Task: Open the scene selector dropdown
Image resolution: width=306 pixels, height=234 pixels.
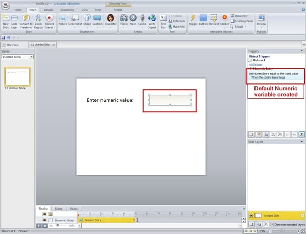Action: point(31,57)
